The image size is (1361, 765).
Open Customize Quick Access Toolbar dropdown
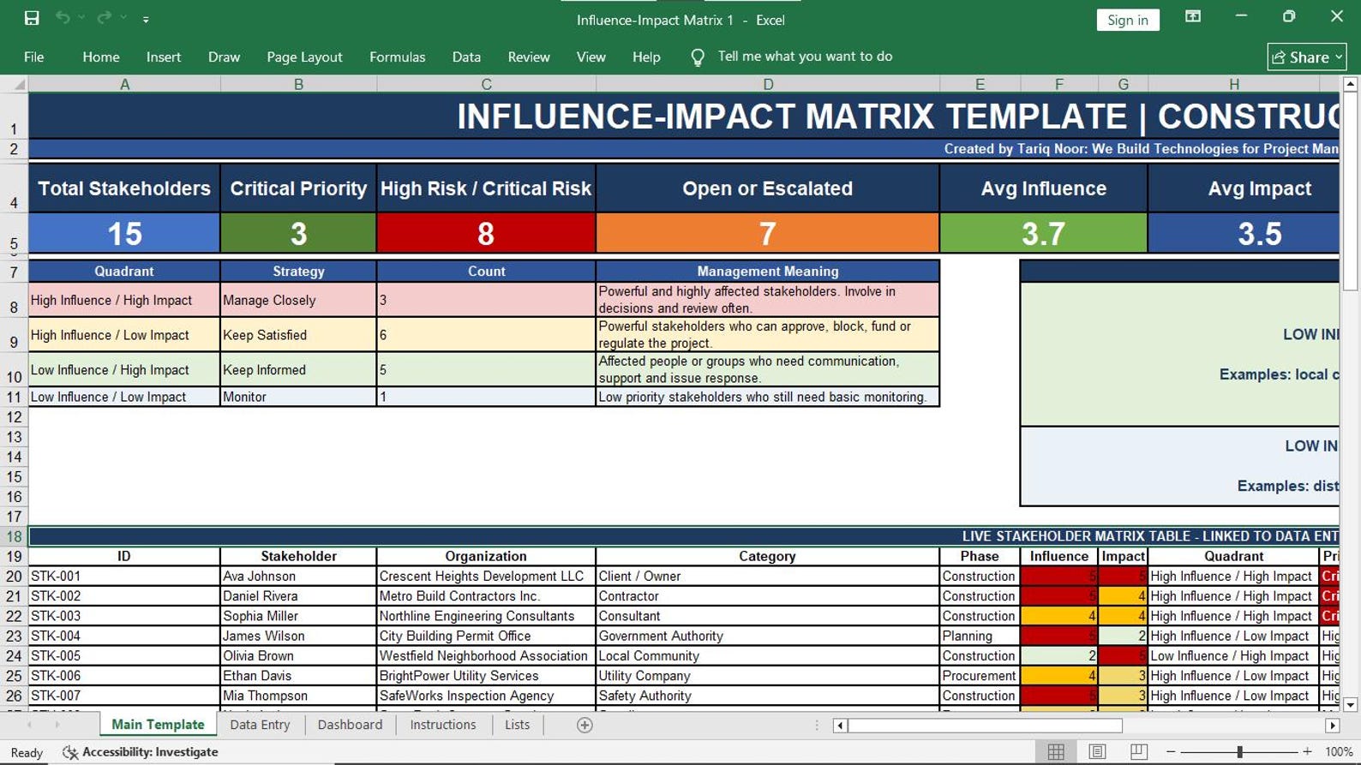(x=146, y=19)
